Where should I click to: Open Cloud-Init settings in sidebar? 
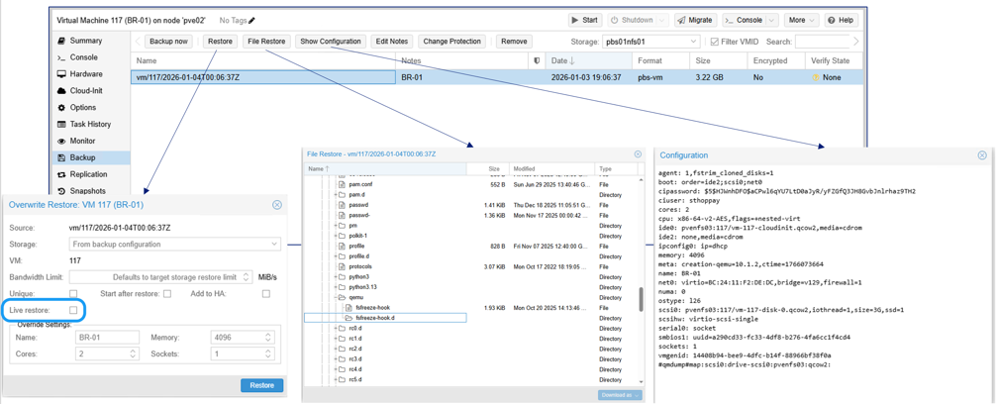click(x=85, y=91)
